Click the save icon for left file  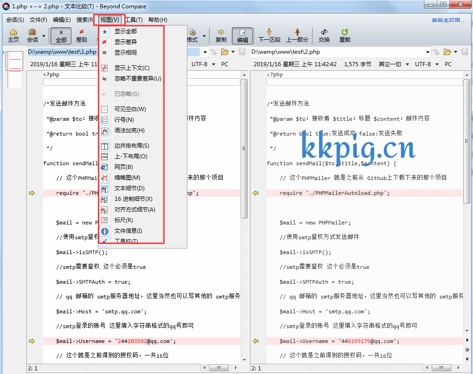tap(242, 52)
